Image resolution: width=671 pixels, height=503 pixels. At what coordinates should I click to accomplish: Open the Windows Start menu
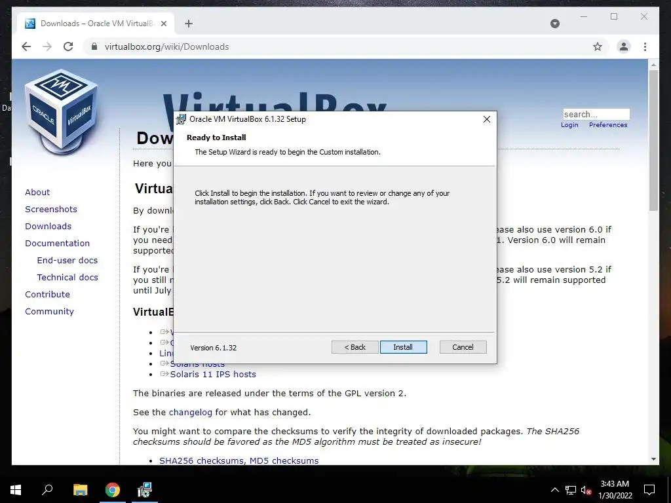(x=16, y=490)
